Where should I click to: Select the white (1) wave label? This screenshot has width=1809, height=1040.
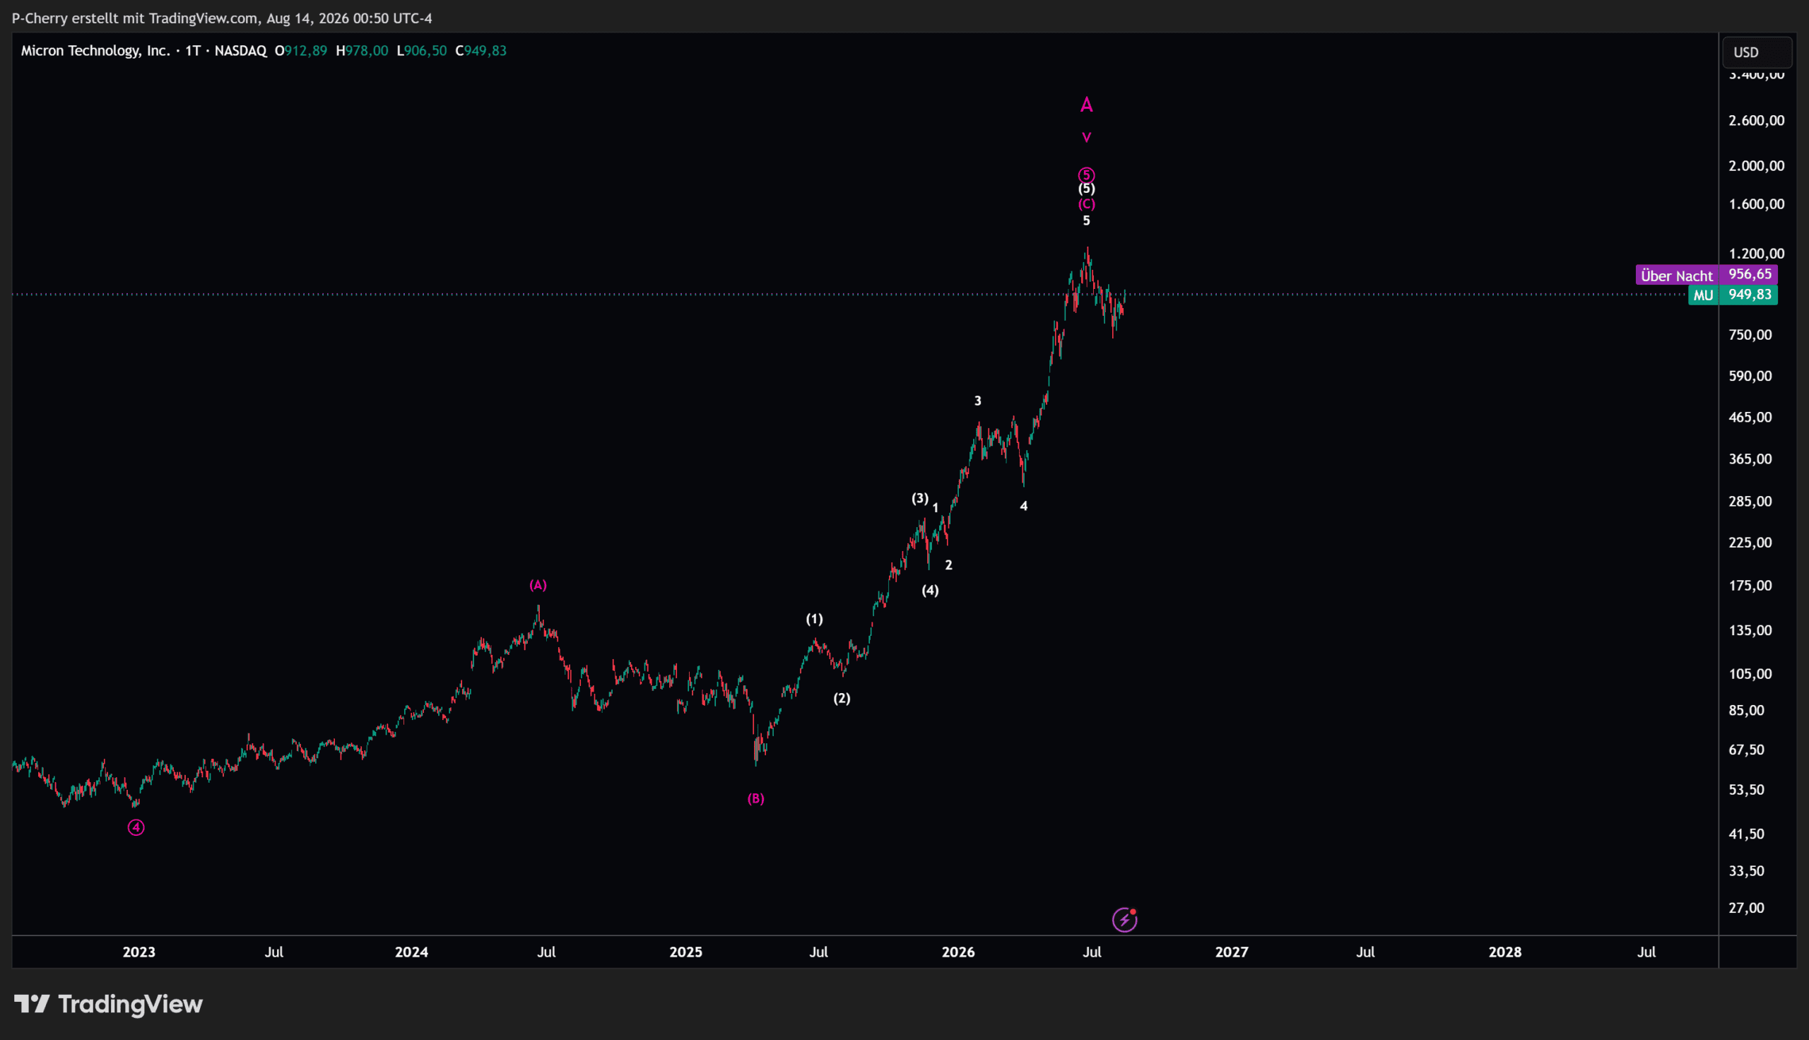[814, 620]
